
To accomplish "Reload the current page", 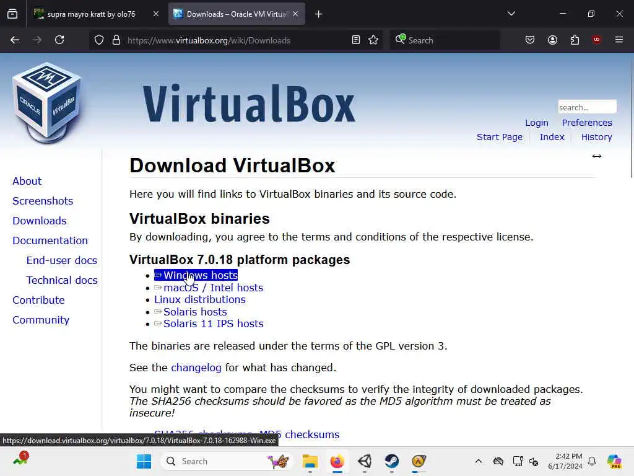I will pyautogui.click(x=59, y=40).
